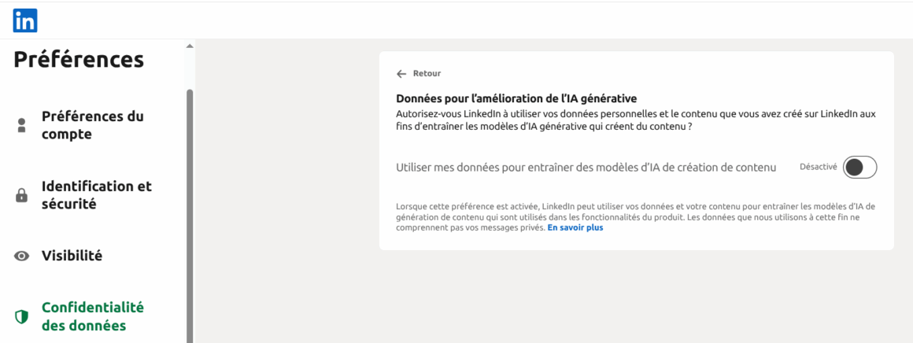Click the scrollbar up arrow in sidebar
The width and height of the screenshot is (913, 343).
tap(189, 46)
